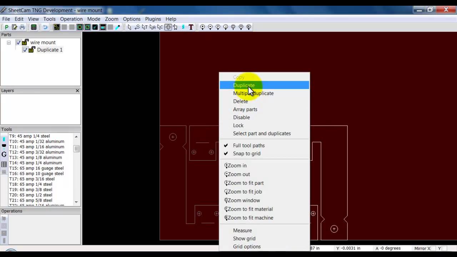Open the Options menu
This screenshot has width=457, height=257.
132,19
